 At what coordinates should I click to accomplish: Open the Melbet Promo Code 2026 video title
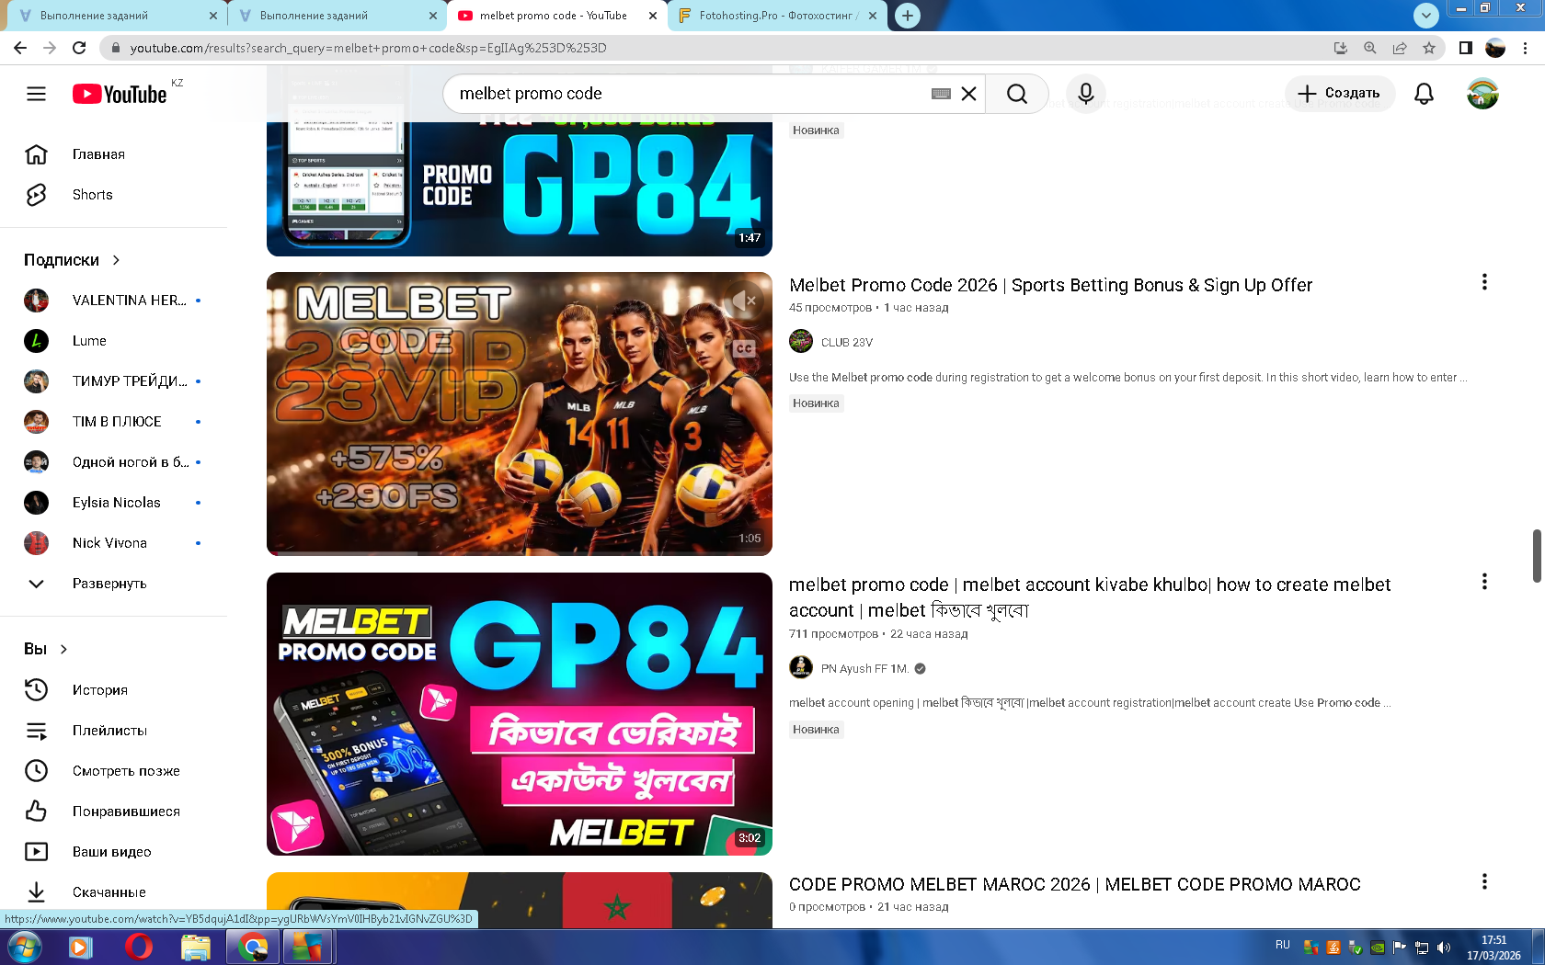click(x=1050, y=286)
